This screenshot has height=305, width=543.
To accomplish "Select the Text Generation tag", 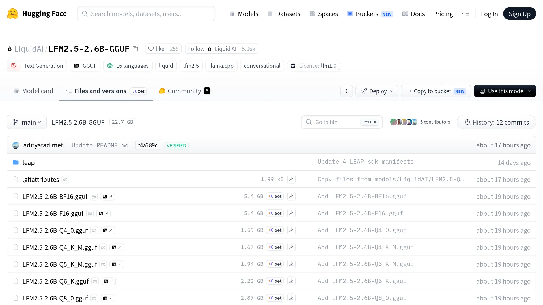I will 37,66.
